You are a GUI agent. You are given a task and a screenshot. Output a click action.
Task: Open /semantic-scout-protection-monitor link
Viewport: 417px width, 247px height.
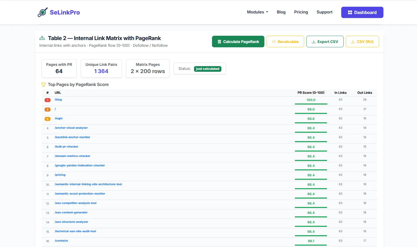pos(80,194)
